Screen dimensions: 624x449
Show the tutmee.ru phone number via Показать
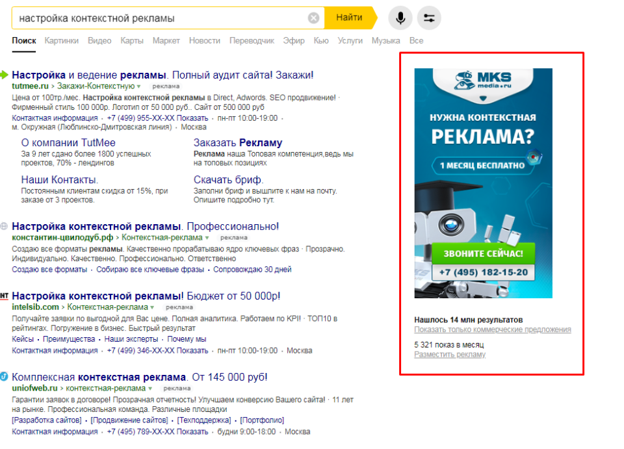click(x=192, y=118)
